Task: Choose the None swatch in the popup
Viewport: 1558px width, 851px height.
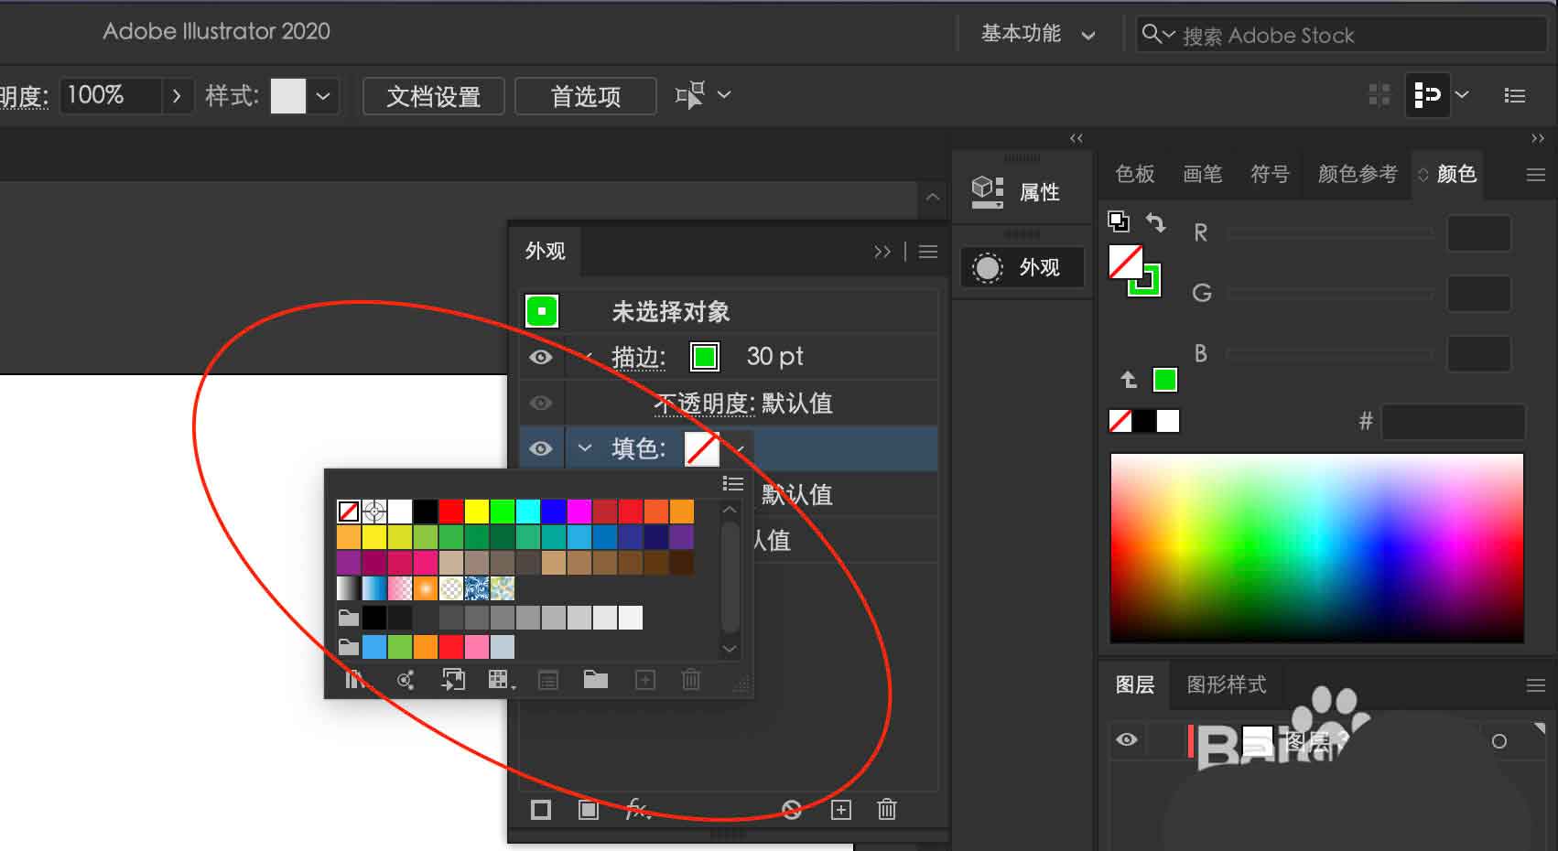Action: 349,511
